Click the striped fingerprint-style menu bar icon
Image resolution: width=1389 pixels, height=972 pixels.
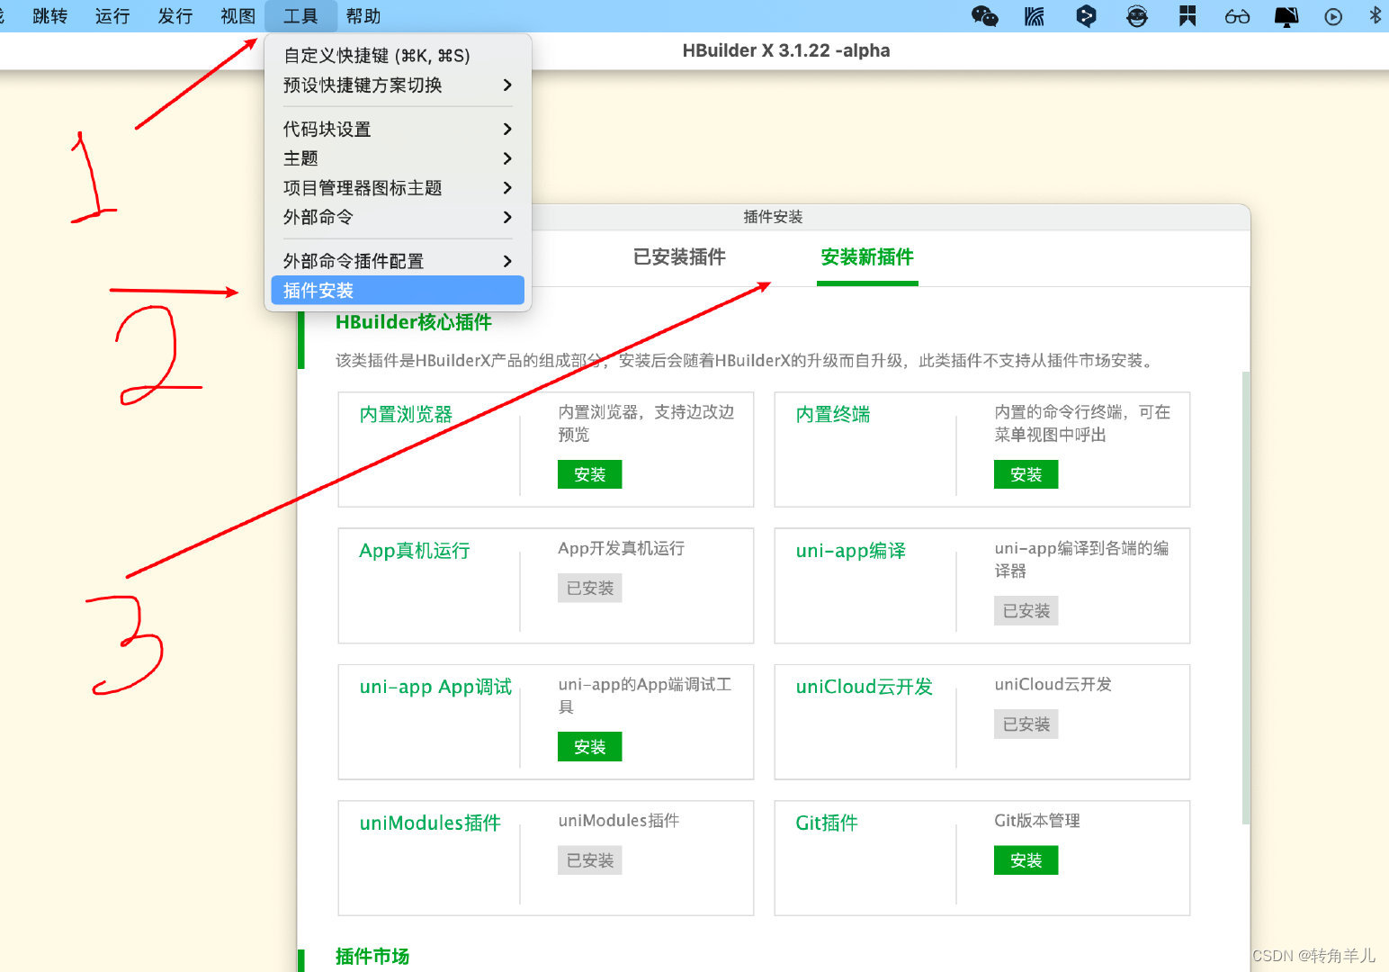[1035, 16]
